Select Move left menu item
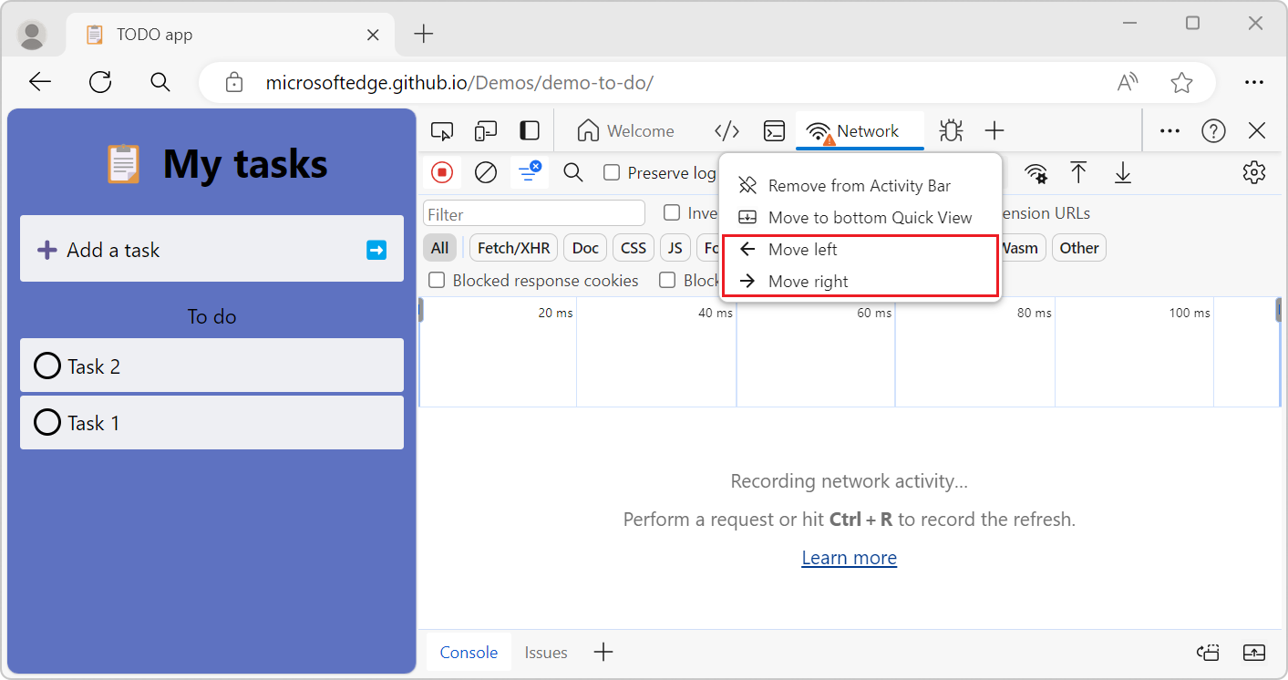The height and width of the screenshot is (680, 1288). coord(860,250)
